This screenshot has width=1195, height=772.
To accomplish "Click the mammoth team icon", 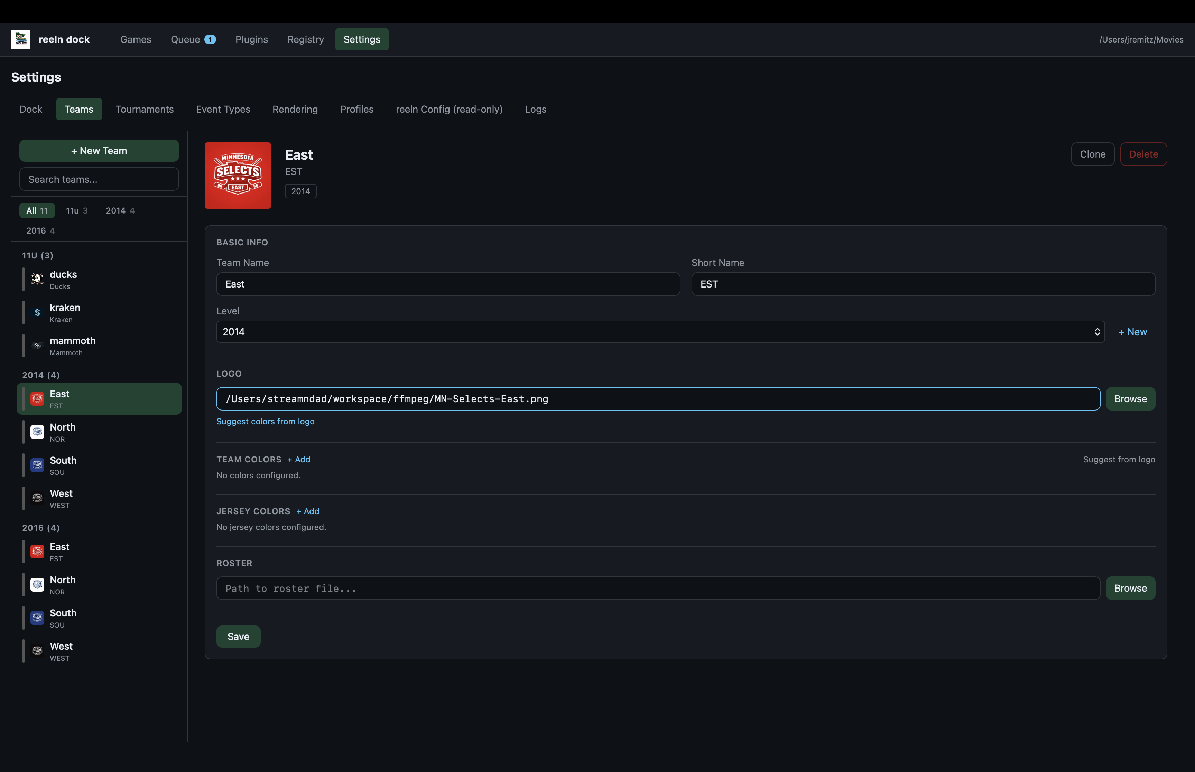I will pyautogui.click(x=37, y=345).
